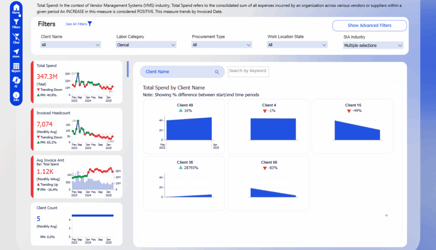Viewport: 436px width, 250px height.
Task: Open the Filters sidebar icon
Action: coord(16,23)
